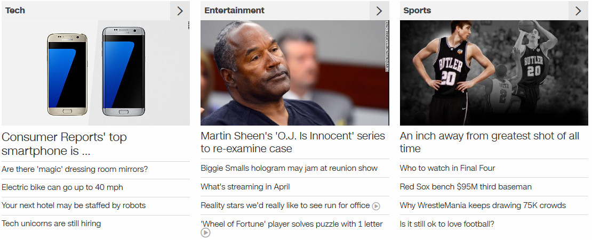Play video icon under Wheel of Fortune story
The height and width of the screenshot is (240, 592).
point(205,233)
